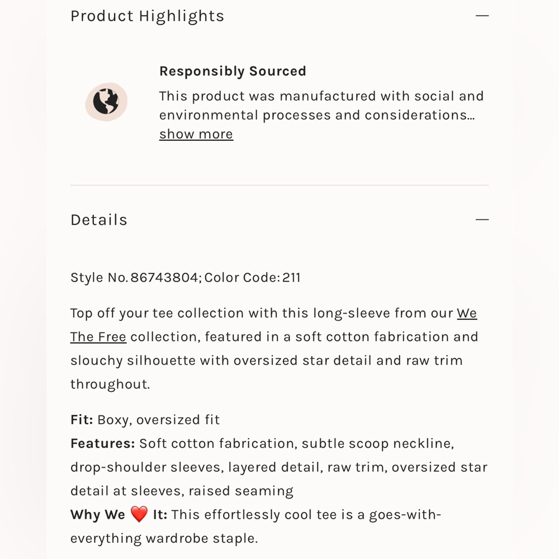Click the Color Code: 211 text
Image resolution: width=559 pixels, height=559 pixels.
pos(253,278)
